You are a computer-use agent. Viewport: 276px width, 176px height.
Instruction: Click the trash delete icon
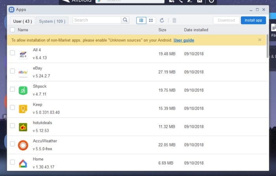[174, 21]
